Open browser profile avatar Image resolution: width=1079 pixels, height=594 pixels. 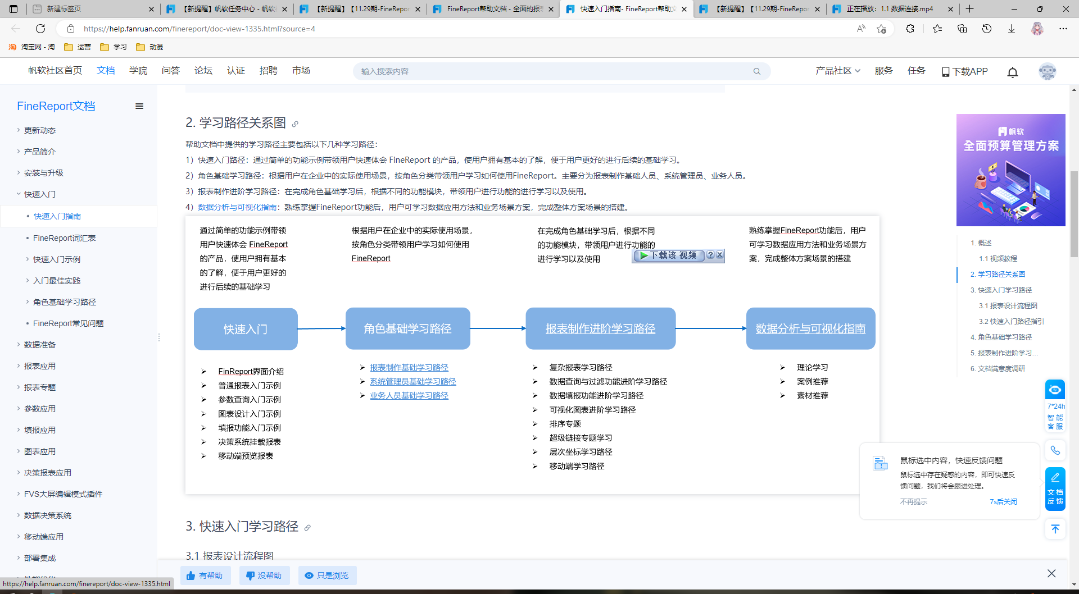(1037, 29)
